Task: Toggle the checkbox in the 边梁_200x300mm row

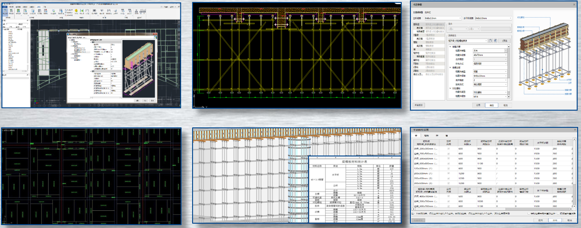Action: [x=448, y=149]
